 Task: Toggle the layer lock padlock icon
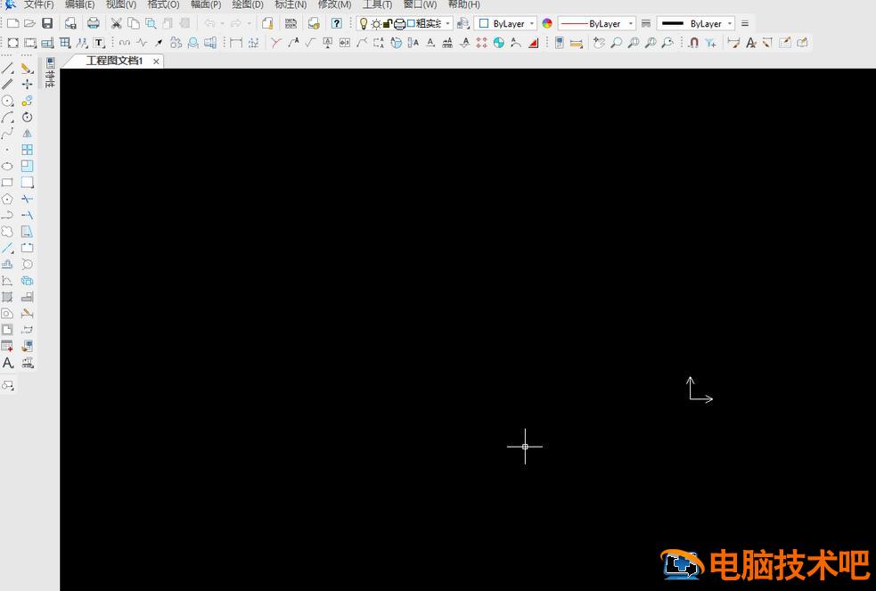click(x=387, y=23)
